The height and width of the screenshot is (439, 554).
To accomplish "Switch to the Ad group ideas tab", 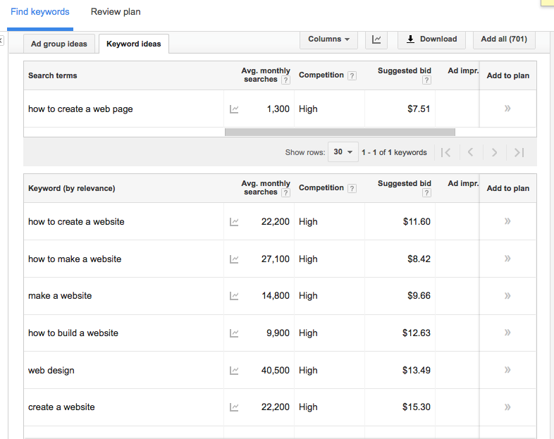I will [x=59, y=44].
